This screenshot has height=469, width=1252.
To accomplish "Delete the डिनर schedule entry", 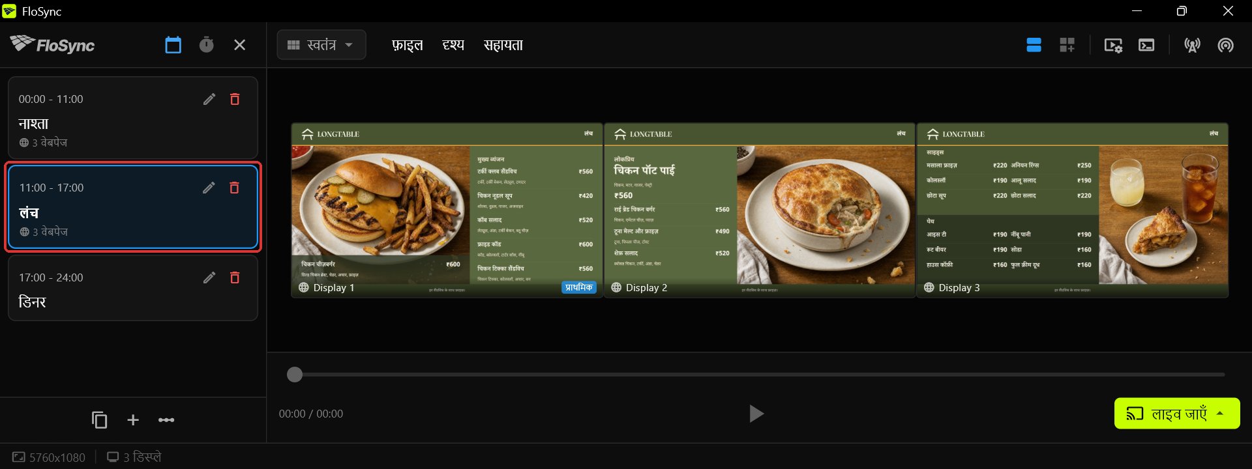I will point(235,277).
